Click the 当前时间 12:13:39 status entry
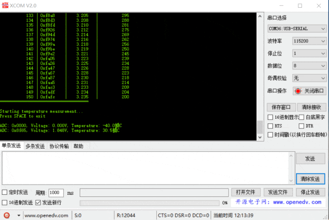329x220 pixels. [x=233, y=215]
